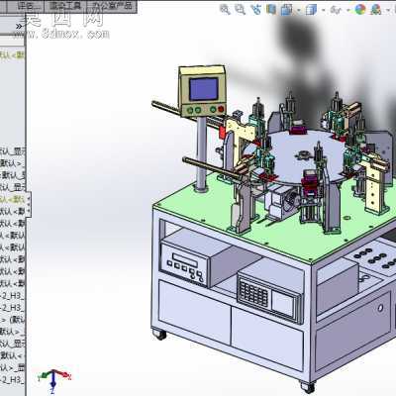The height and width of the screenshot is (396, 396).
Task: Click the feature tree panel collapse handle
Action: coord(29,204)
